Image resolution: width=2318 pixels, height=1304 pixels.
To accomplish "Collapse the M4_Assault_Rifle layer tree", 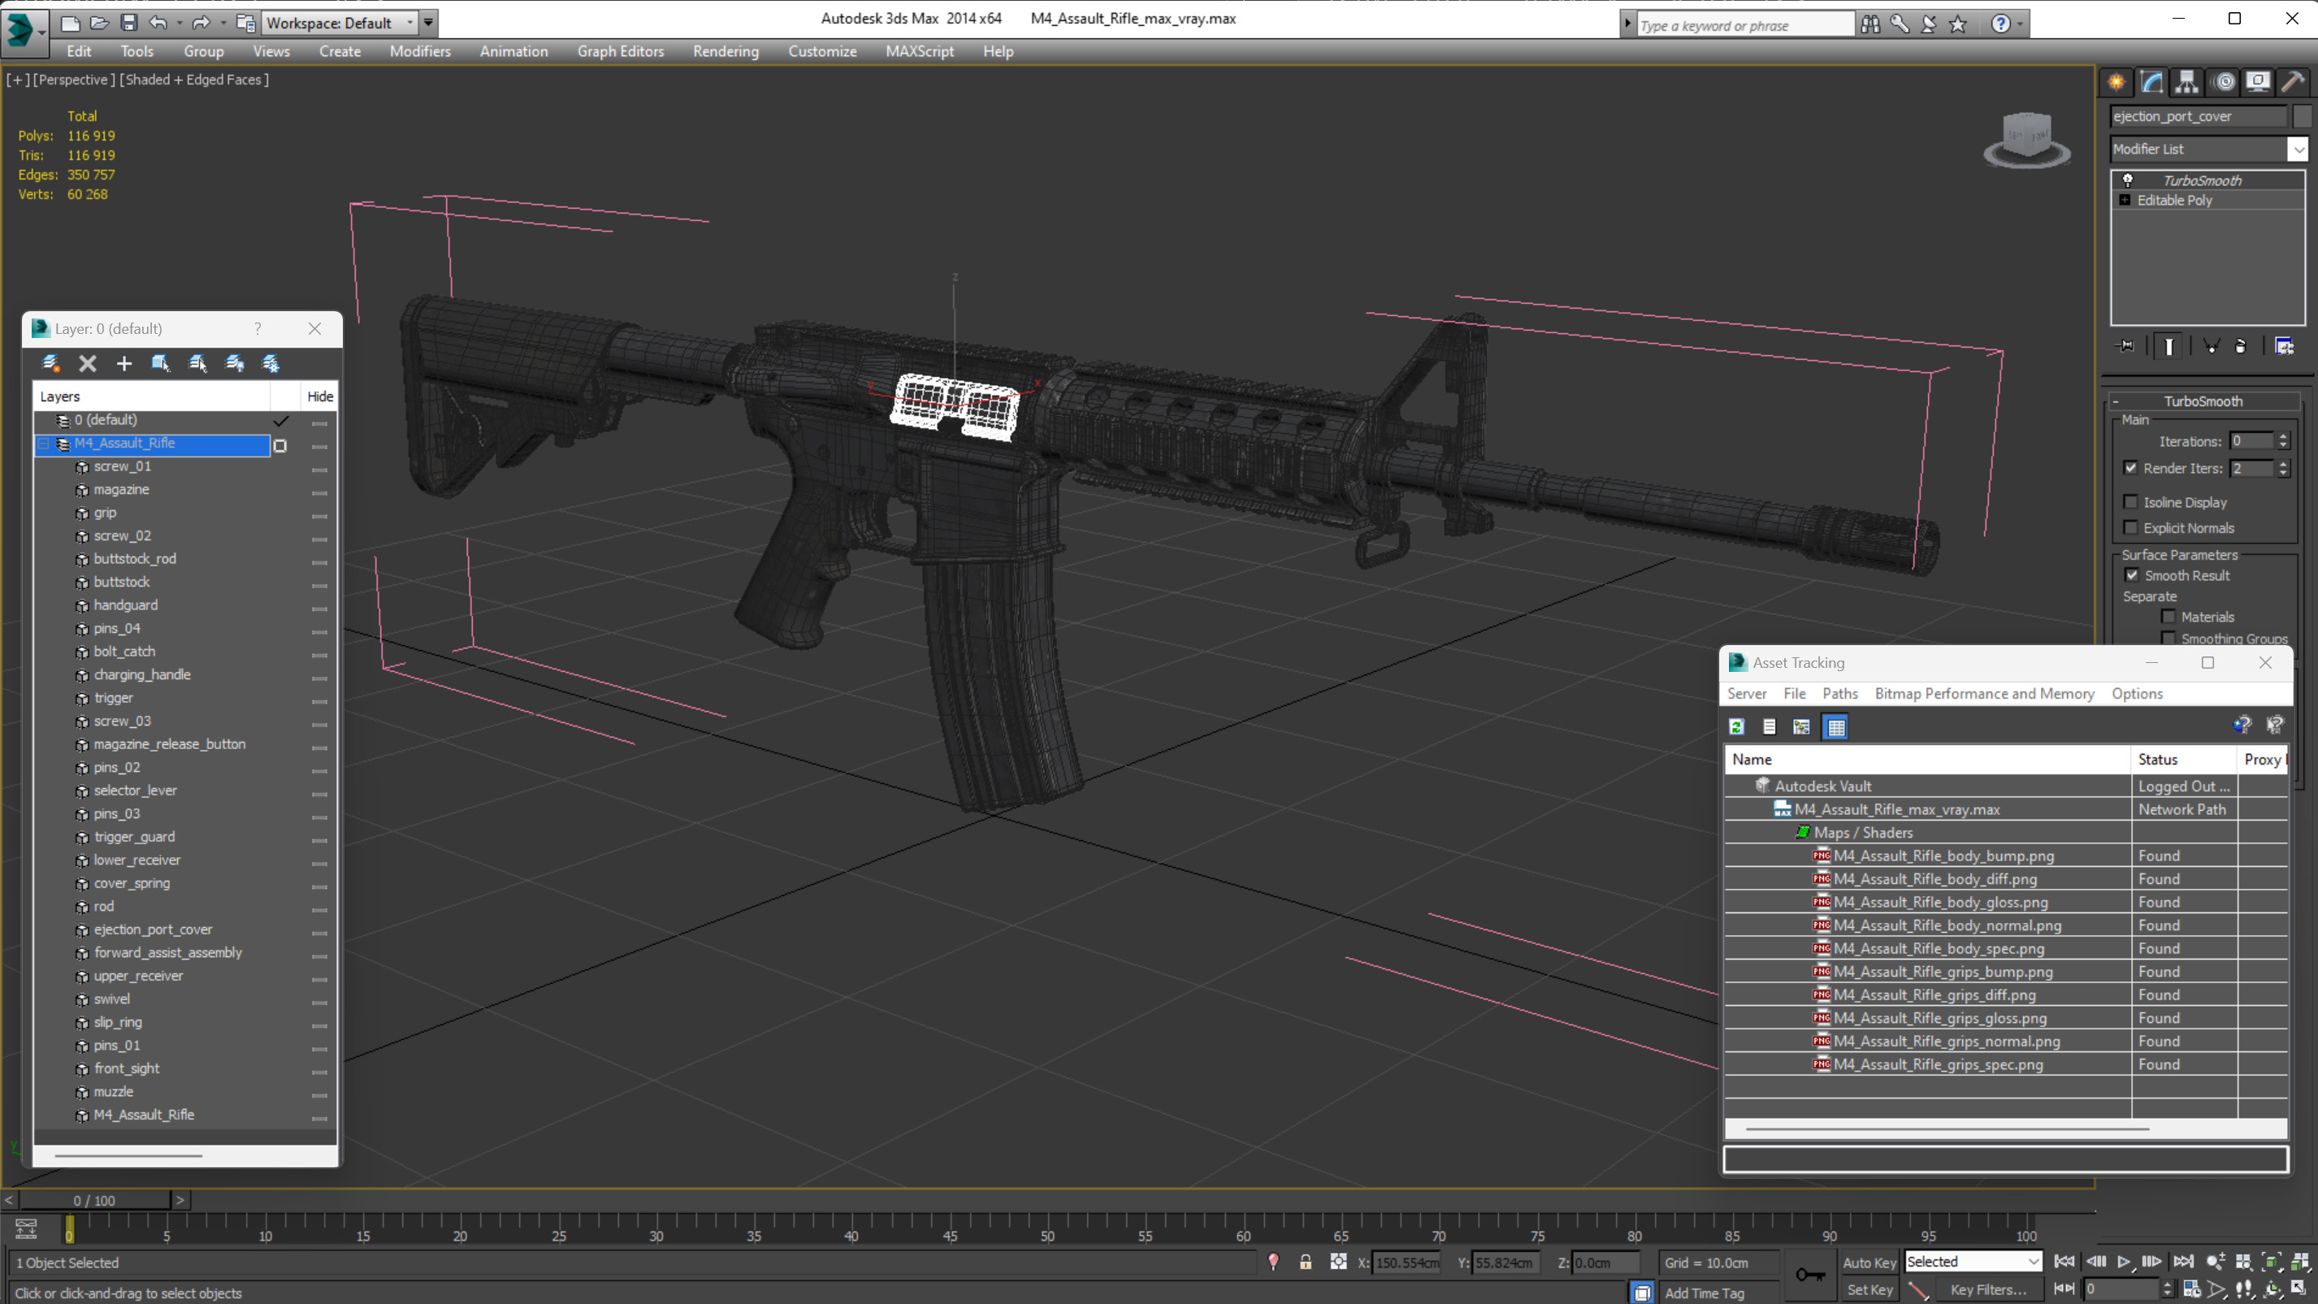I will tap(42, 444).
